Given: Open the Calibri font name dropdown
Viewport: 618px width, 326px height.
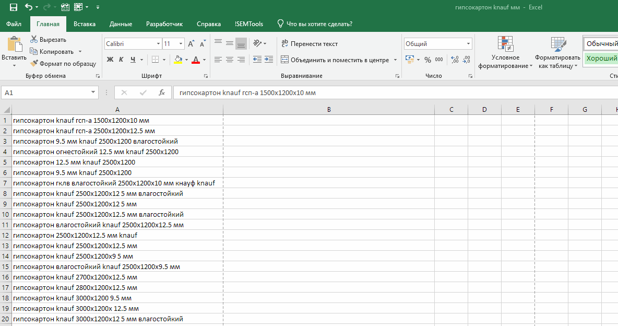Looking at the screenshot, I should coord(158,44).
